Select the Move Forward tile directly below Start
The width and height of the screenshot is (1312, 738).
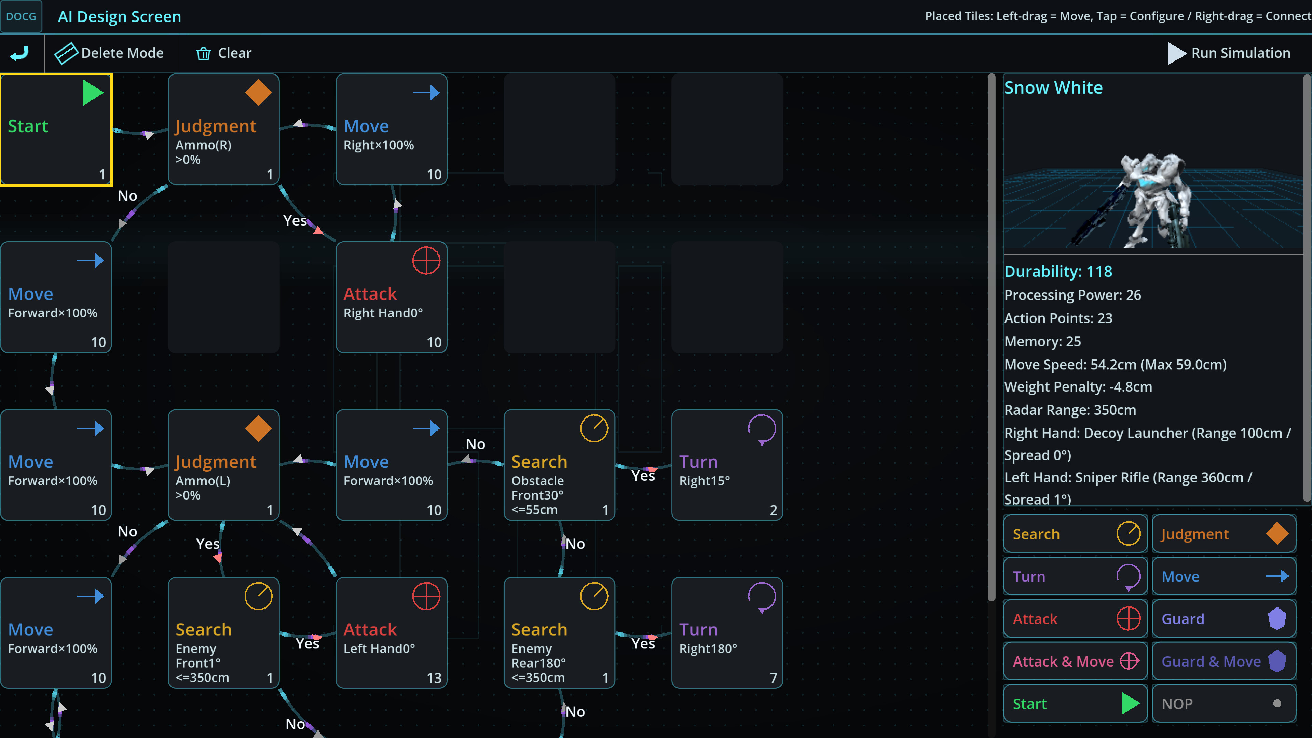click(56, 297)
